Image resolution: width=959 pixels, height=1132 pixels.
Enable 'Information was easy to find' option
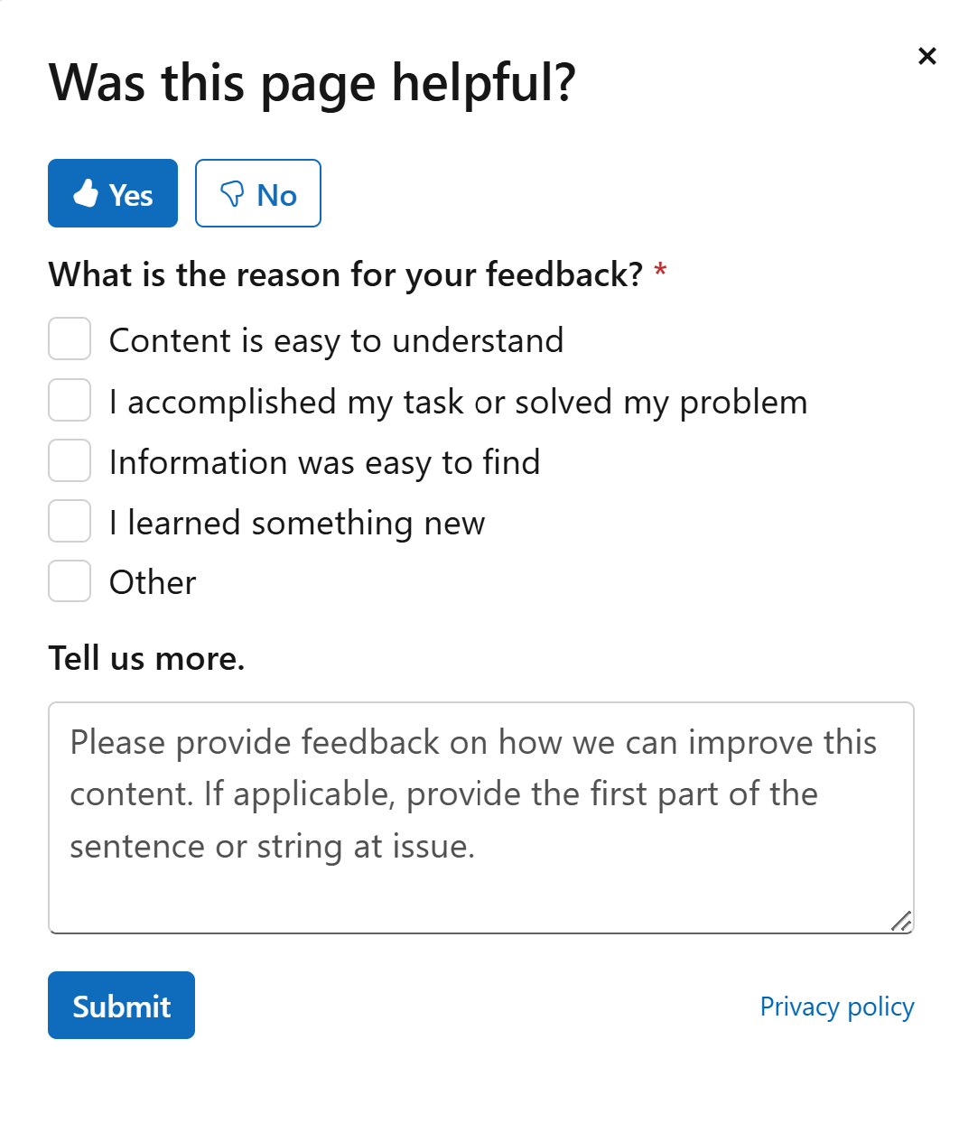(x=70, y=460)
